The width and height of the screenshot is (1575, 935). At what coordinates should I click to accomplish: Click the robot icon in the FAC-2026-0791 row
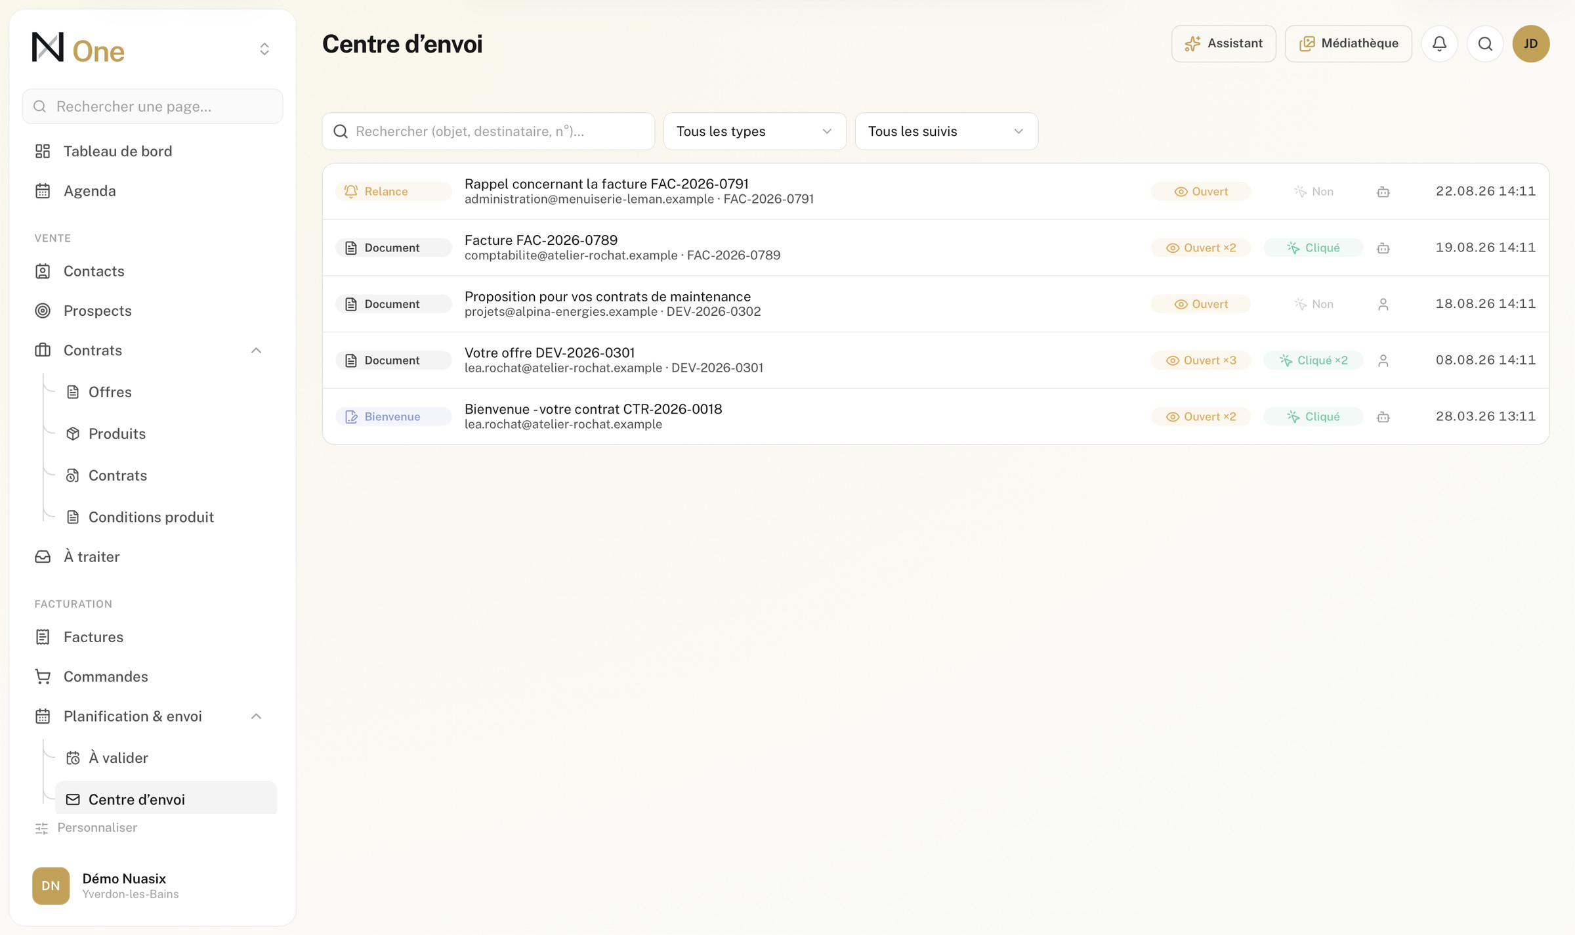click(x=1383, y=192)
